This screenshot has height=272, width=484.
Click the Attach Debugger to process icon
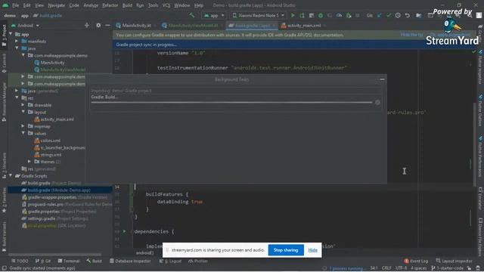pyautogui.click(x=349, y=15)
